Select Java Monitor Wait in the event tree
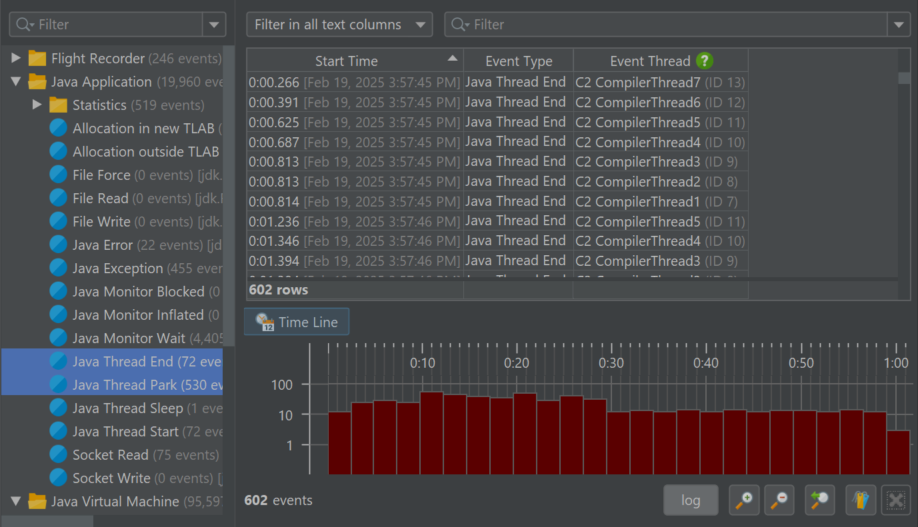Screen dimensions: 918x527 (x=128, y=338)
